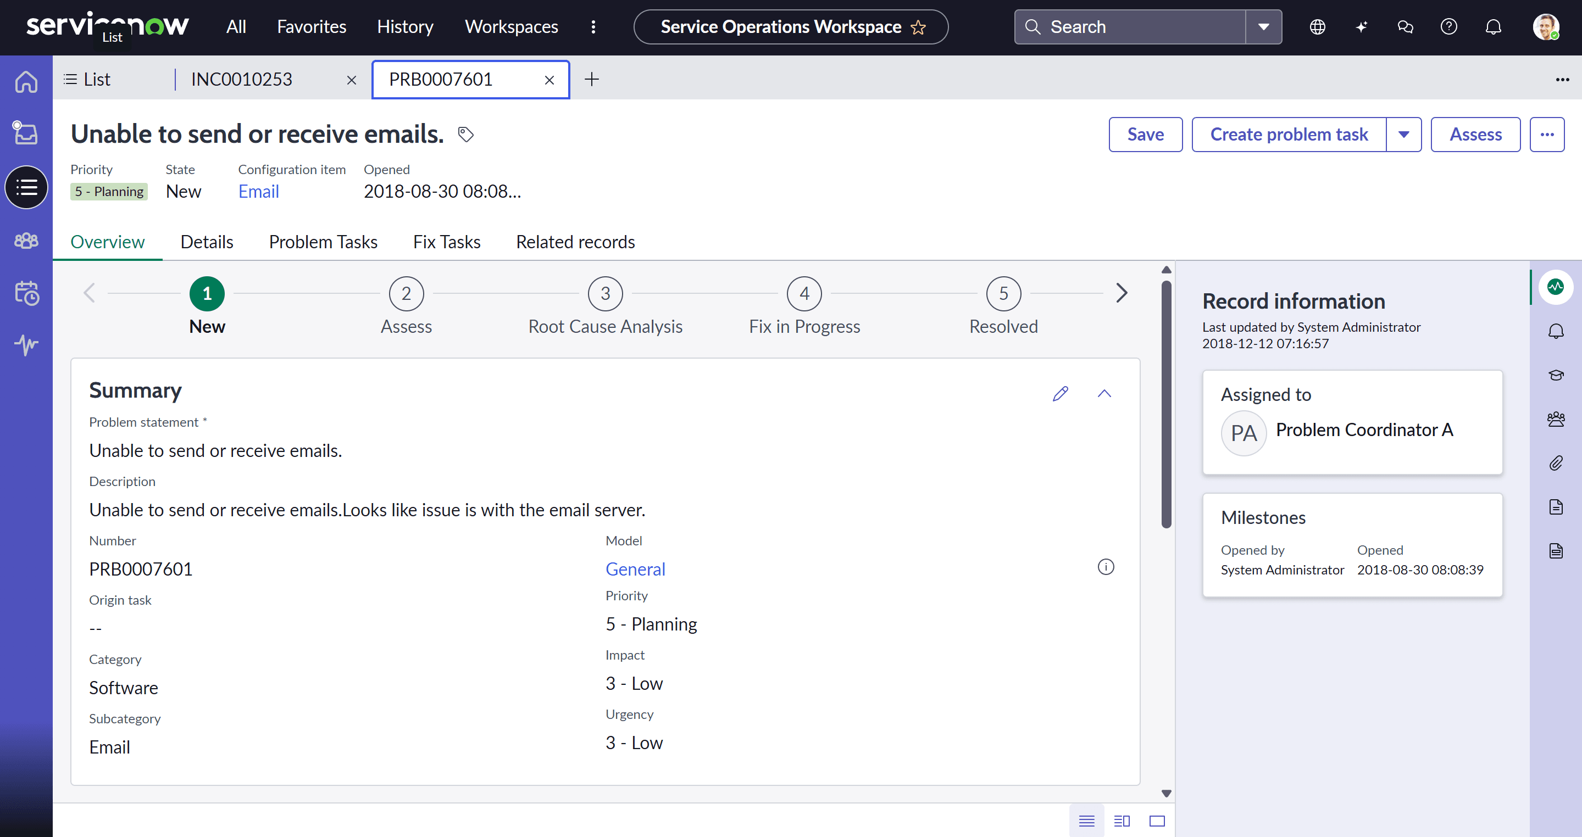Open the notifications bell in header
Screen dimensions: 1582x837
(1493, 27)
